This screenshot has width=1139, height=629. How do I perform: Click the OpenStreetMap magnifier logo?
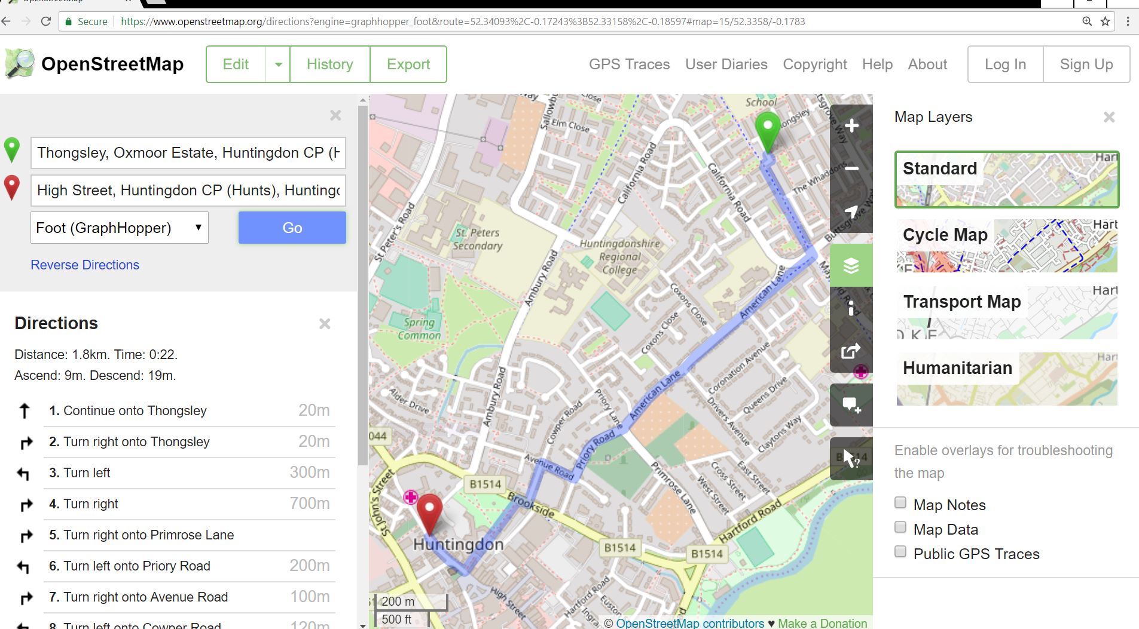(20, 64)
